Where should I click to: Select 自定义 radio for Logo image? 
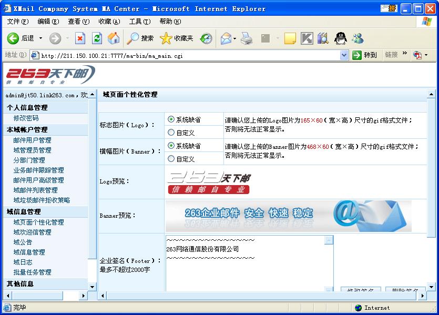pyautogui.click(x=171, y=133)
